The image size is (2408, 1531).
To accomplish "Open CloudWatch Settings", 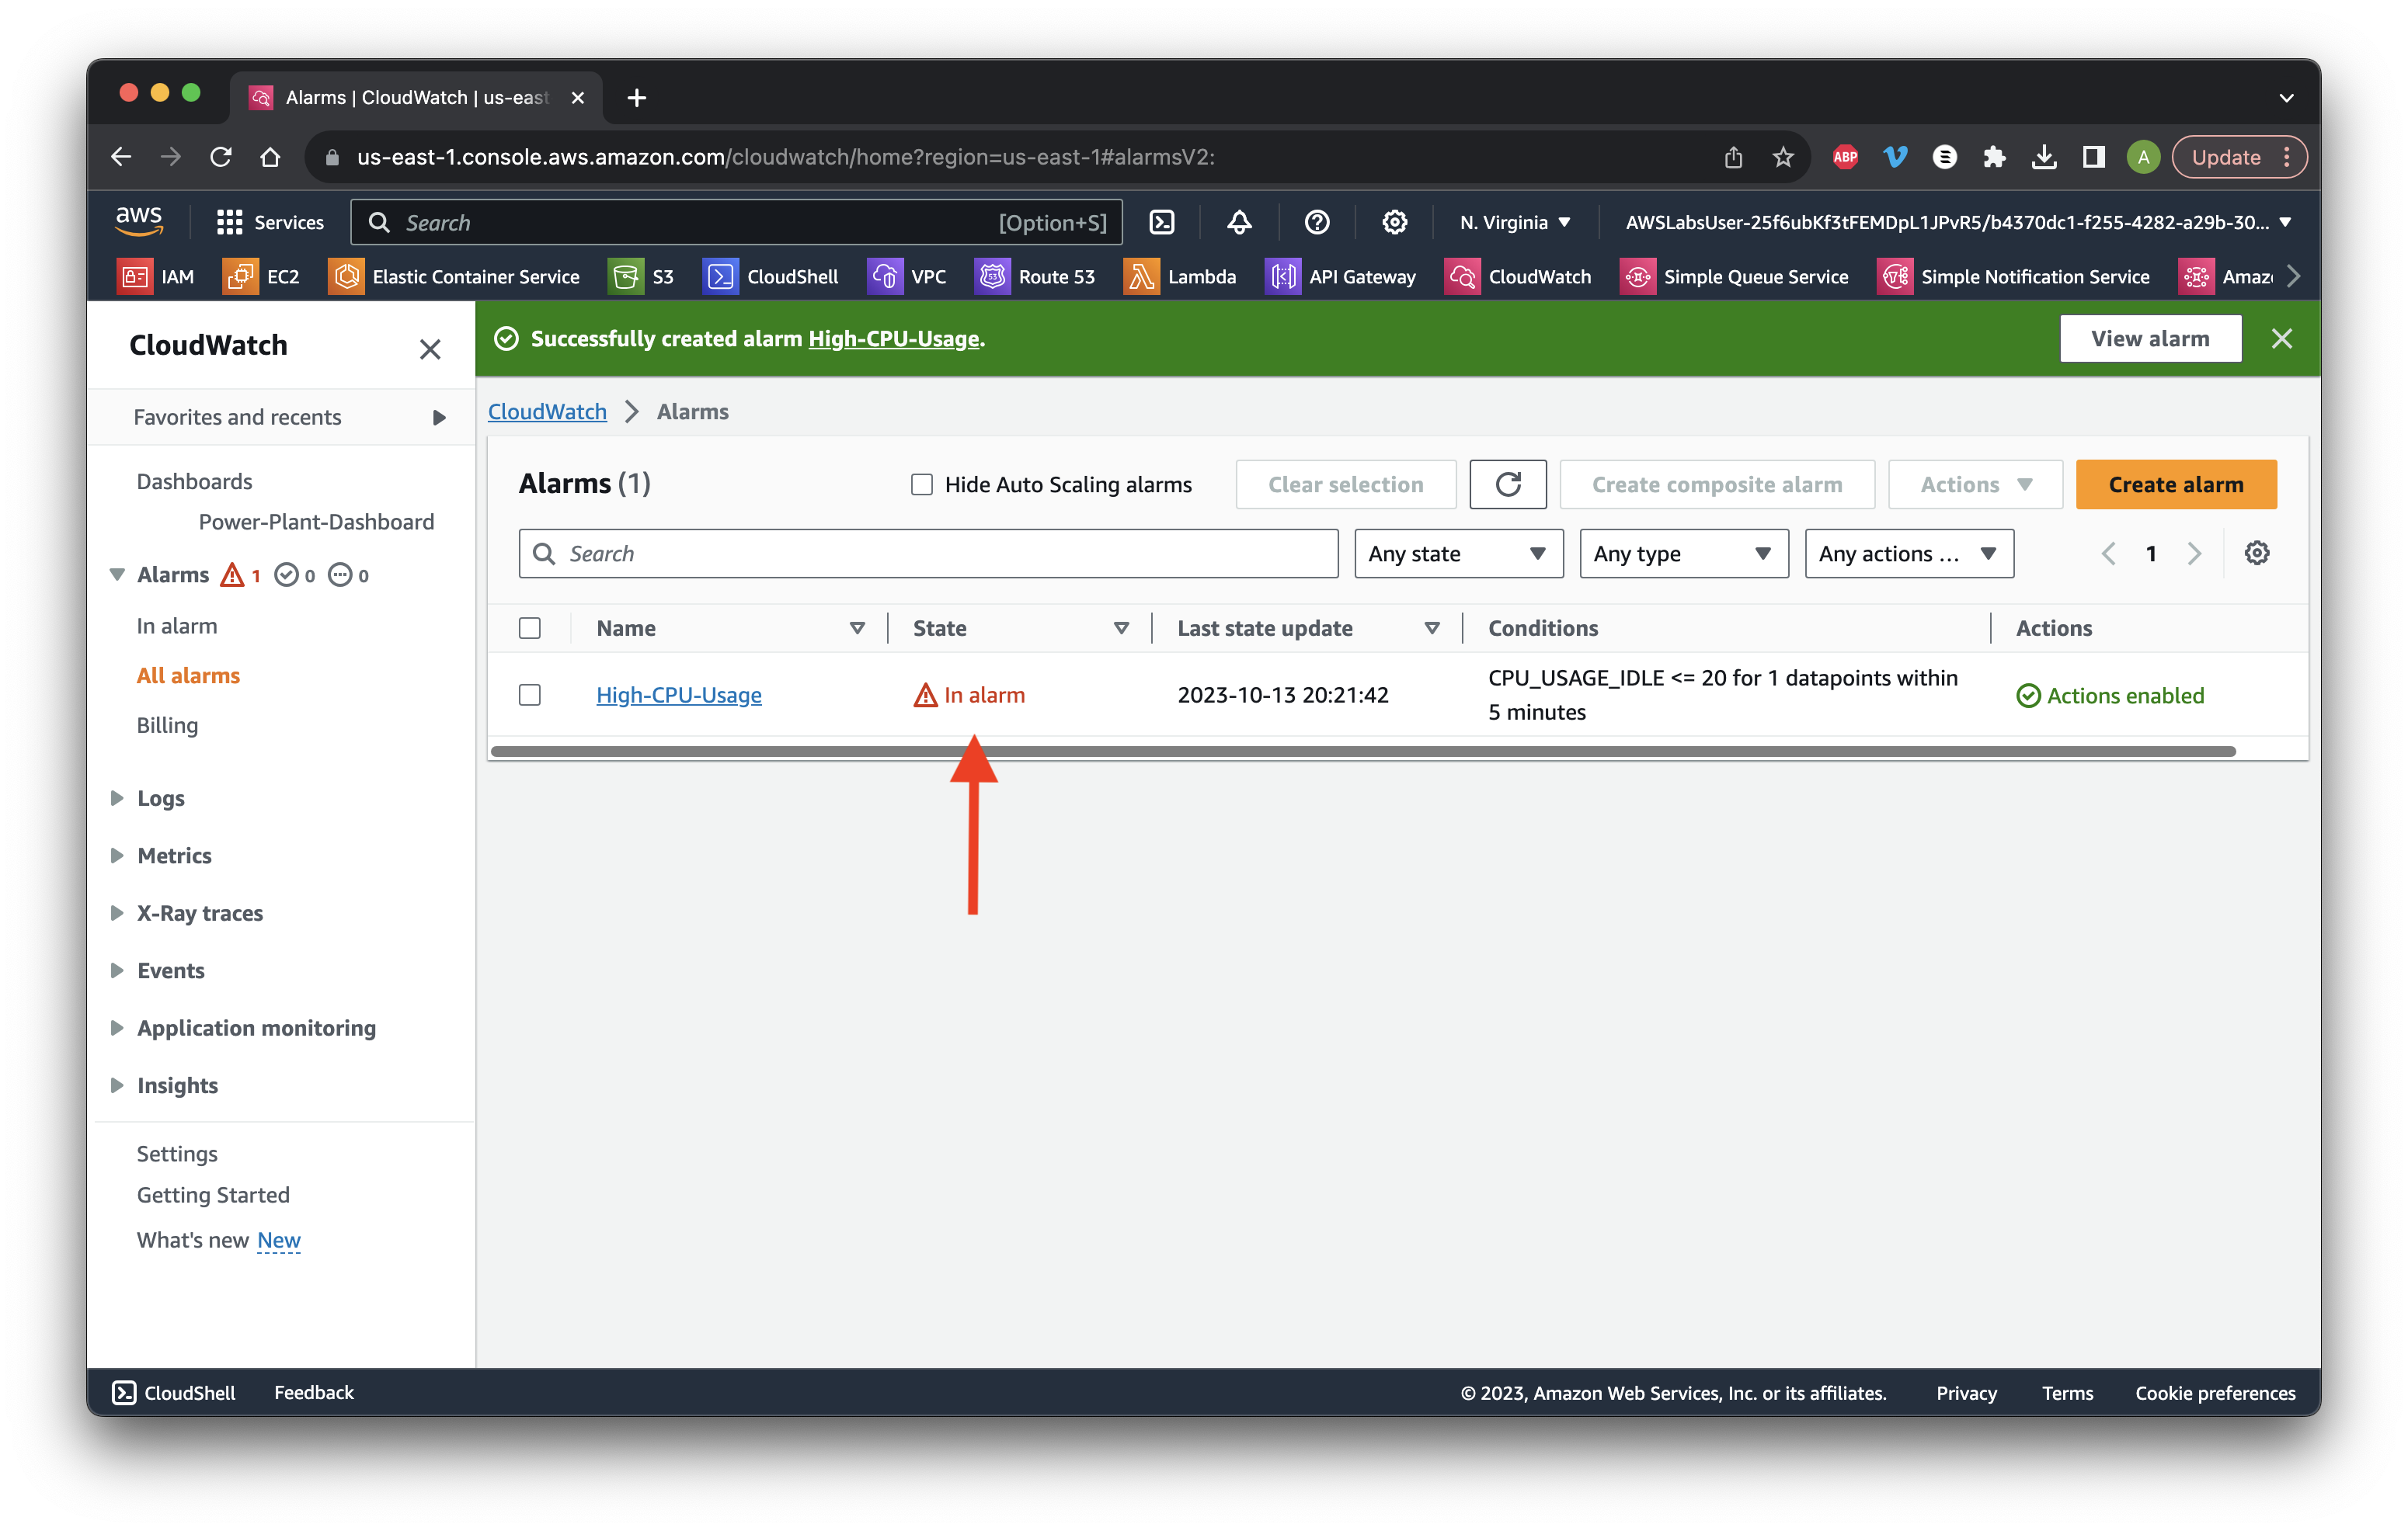I will (x=177, y=1153).
